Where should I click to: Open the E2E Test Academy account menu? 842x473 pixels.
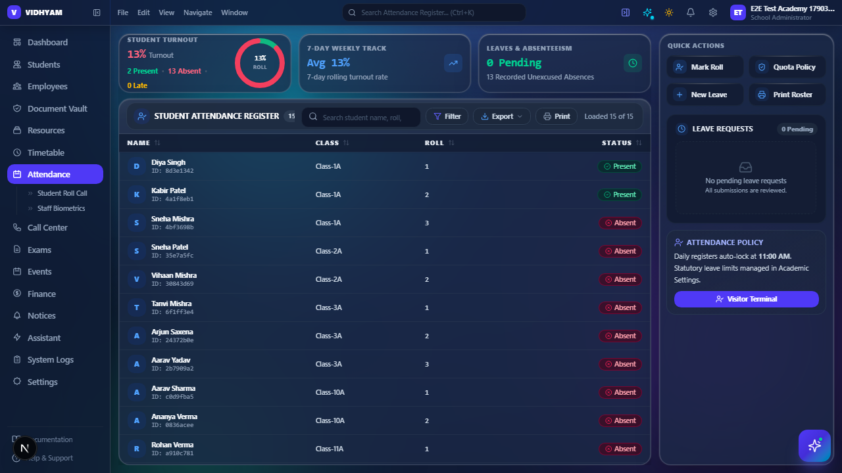tap(783, 12)
